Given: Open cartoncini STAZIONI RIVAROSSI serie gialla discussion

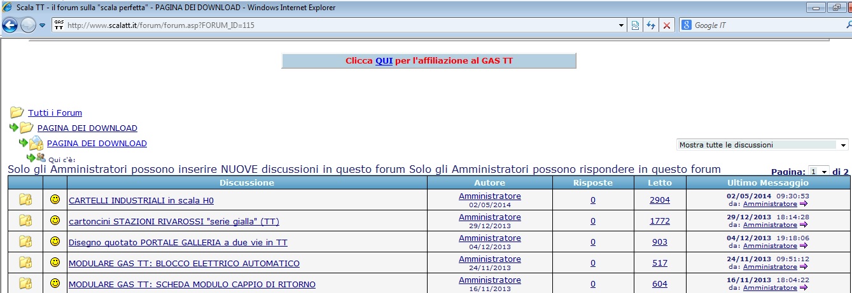Looking at the screenshot, I should click(174, 221).
